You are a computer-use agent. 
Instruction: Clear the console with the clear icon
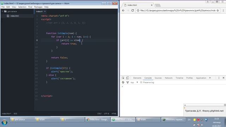point(123,82)
